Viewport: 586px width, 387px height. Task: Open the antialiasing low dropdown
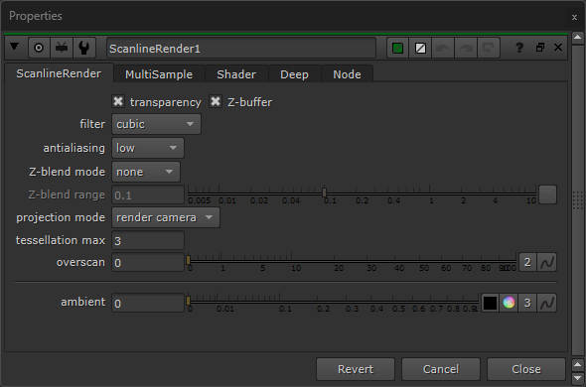(148, 148)
